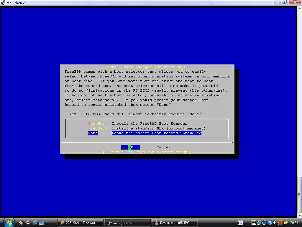Click the Show Desktop quick launch icon

tap(42, 223)
